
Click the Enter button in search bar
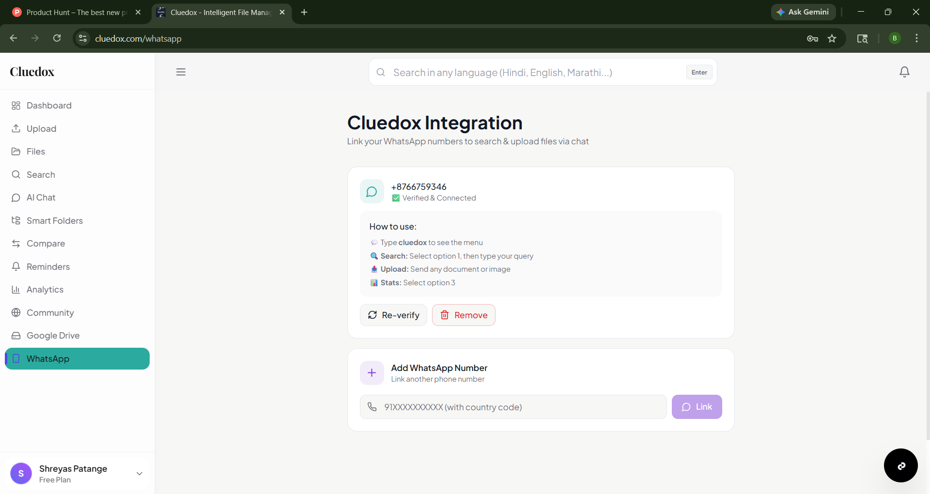pyautogui.click(x=699, y=72)
